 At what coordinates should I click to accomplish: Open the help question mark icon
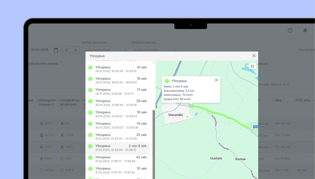click(x=290, y=30)
